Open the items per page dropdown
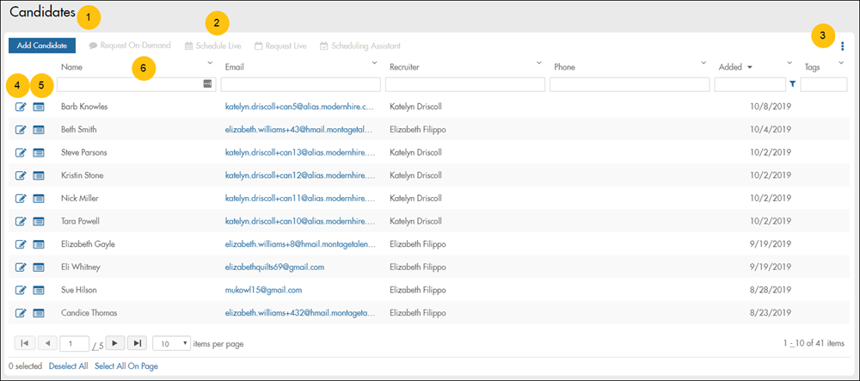Image resolution: width=860 pixels, height=381 pixels. 171,343
